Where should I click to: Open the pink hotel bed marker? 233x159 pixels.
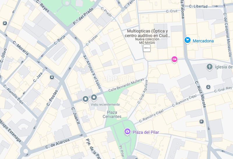[174, 59]
